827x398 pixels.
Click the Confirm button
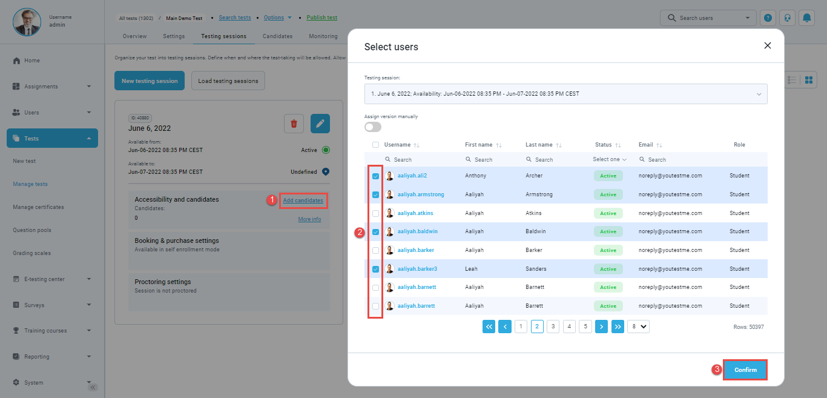coord(745,370)
